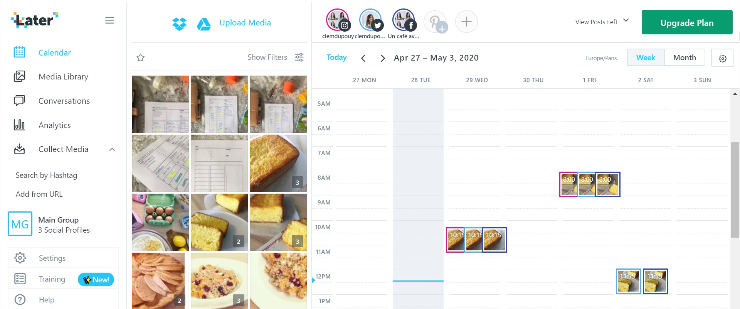Switch to Month view
The width and height of the screenshot is (740, 309).
click(x=684, y=57)
